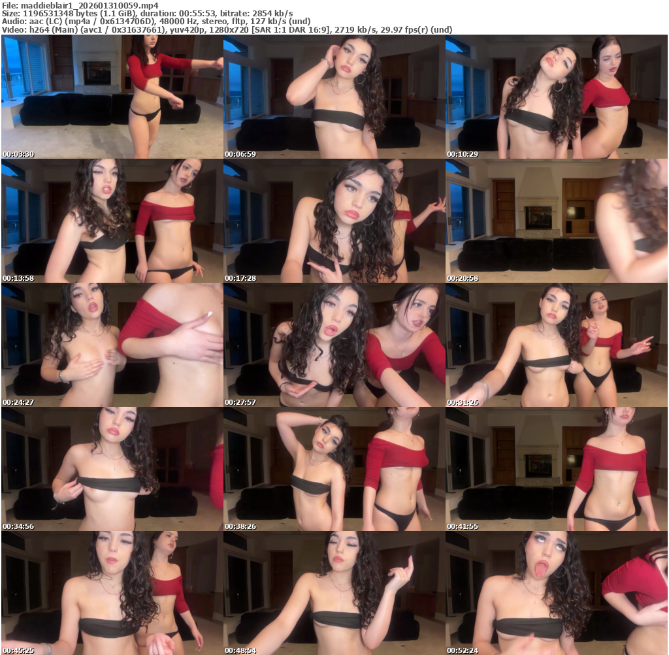This screenshot has width=669, height=655.
Task: Select the Video h264 details line
Action: (227, 29)
